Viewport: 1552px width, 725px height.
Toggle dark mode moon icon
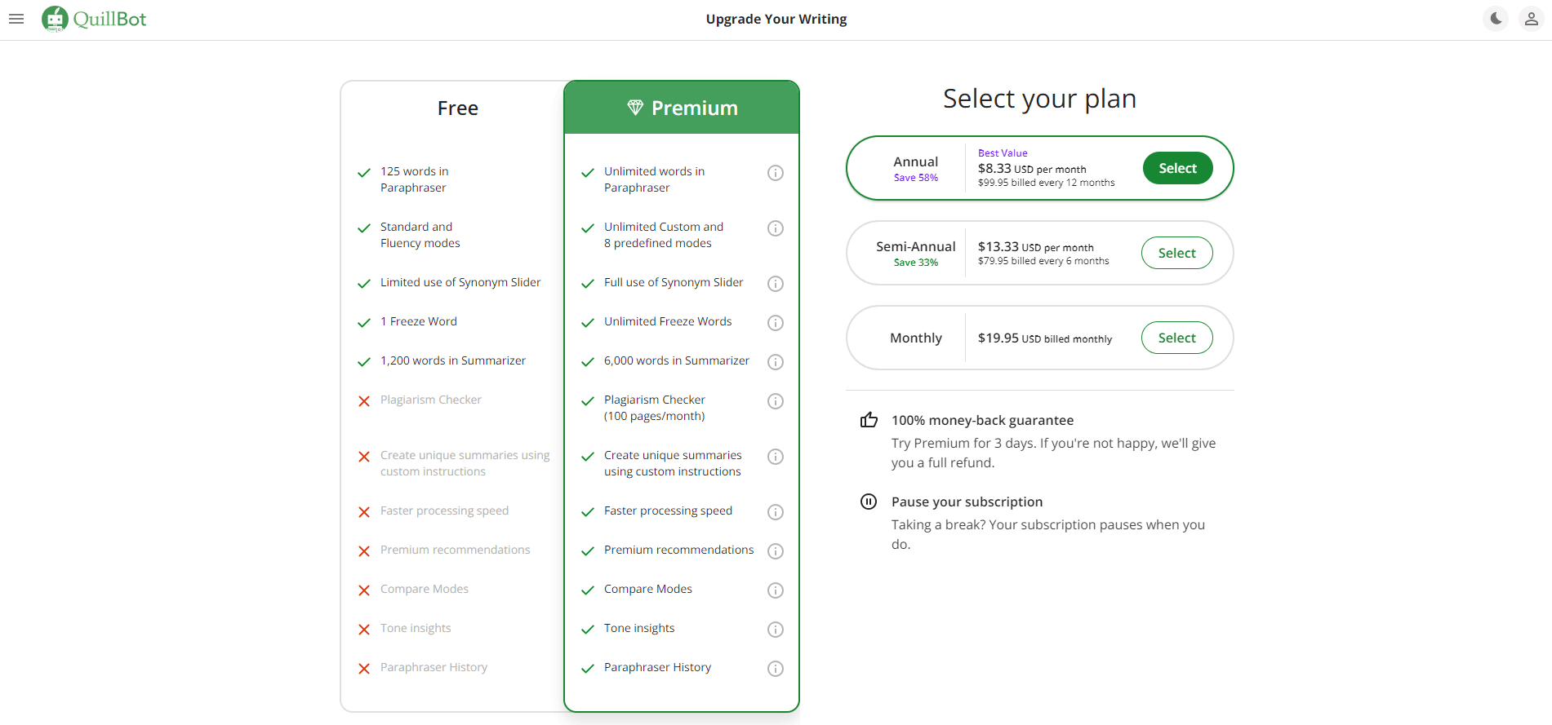coord(1496,19)
